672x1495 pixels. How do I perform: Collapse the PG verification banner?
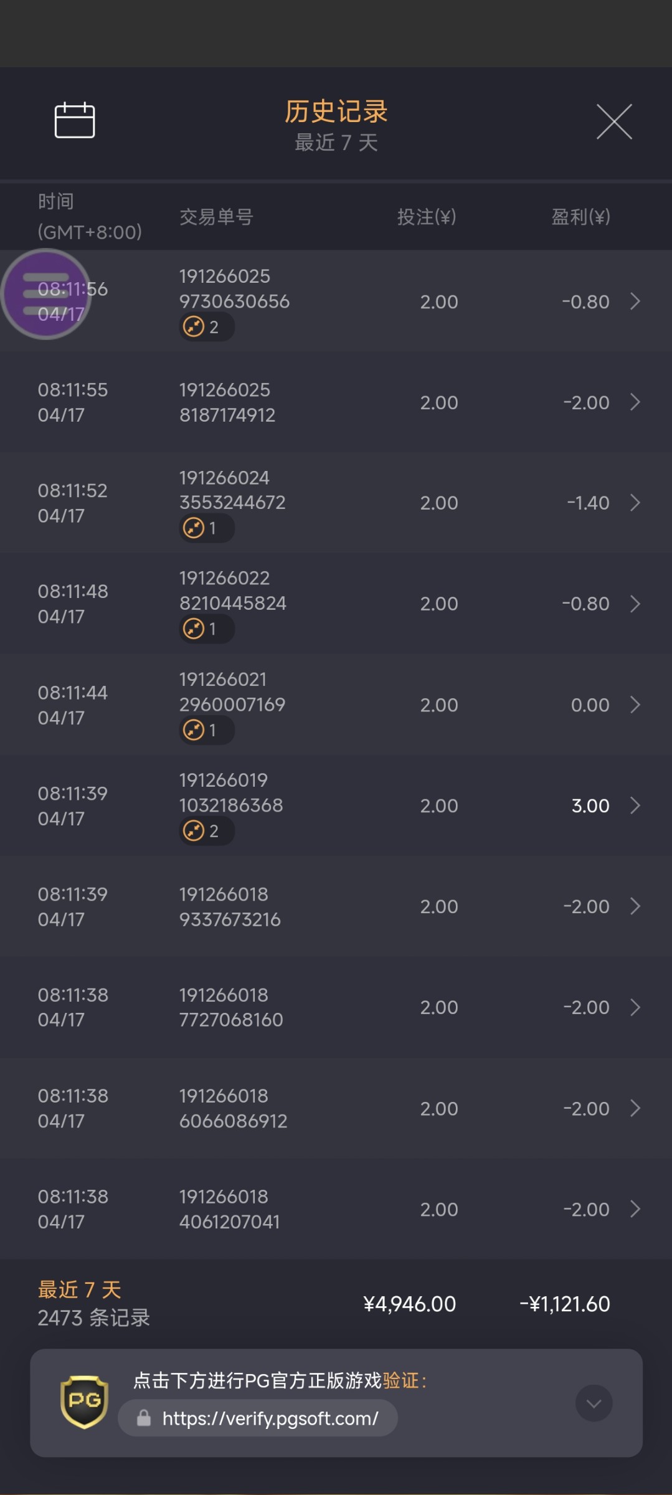(594, 1403)
